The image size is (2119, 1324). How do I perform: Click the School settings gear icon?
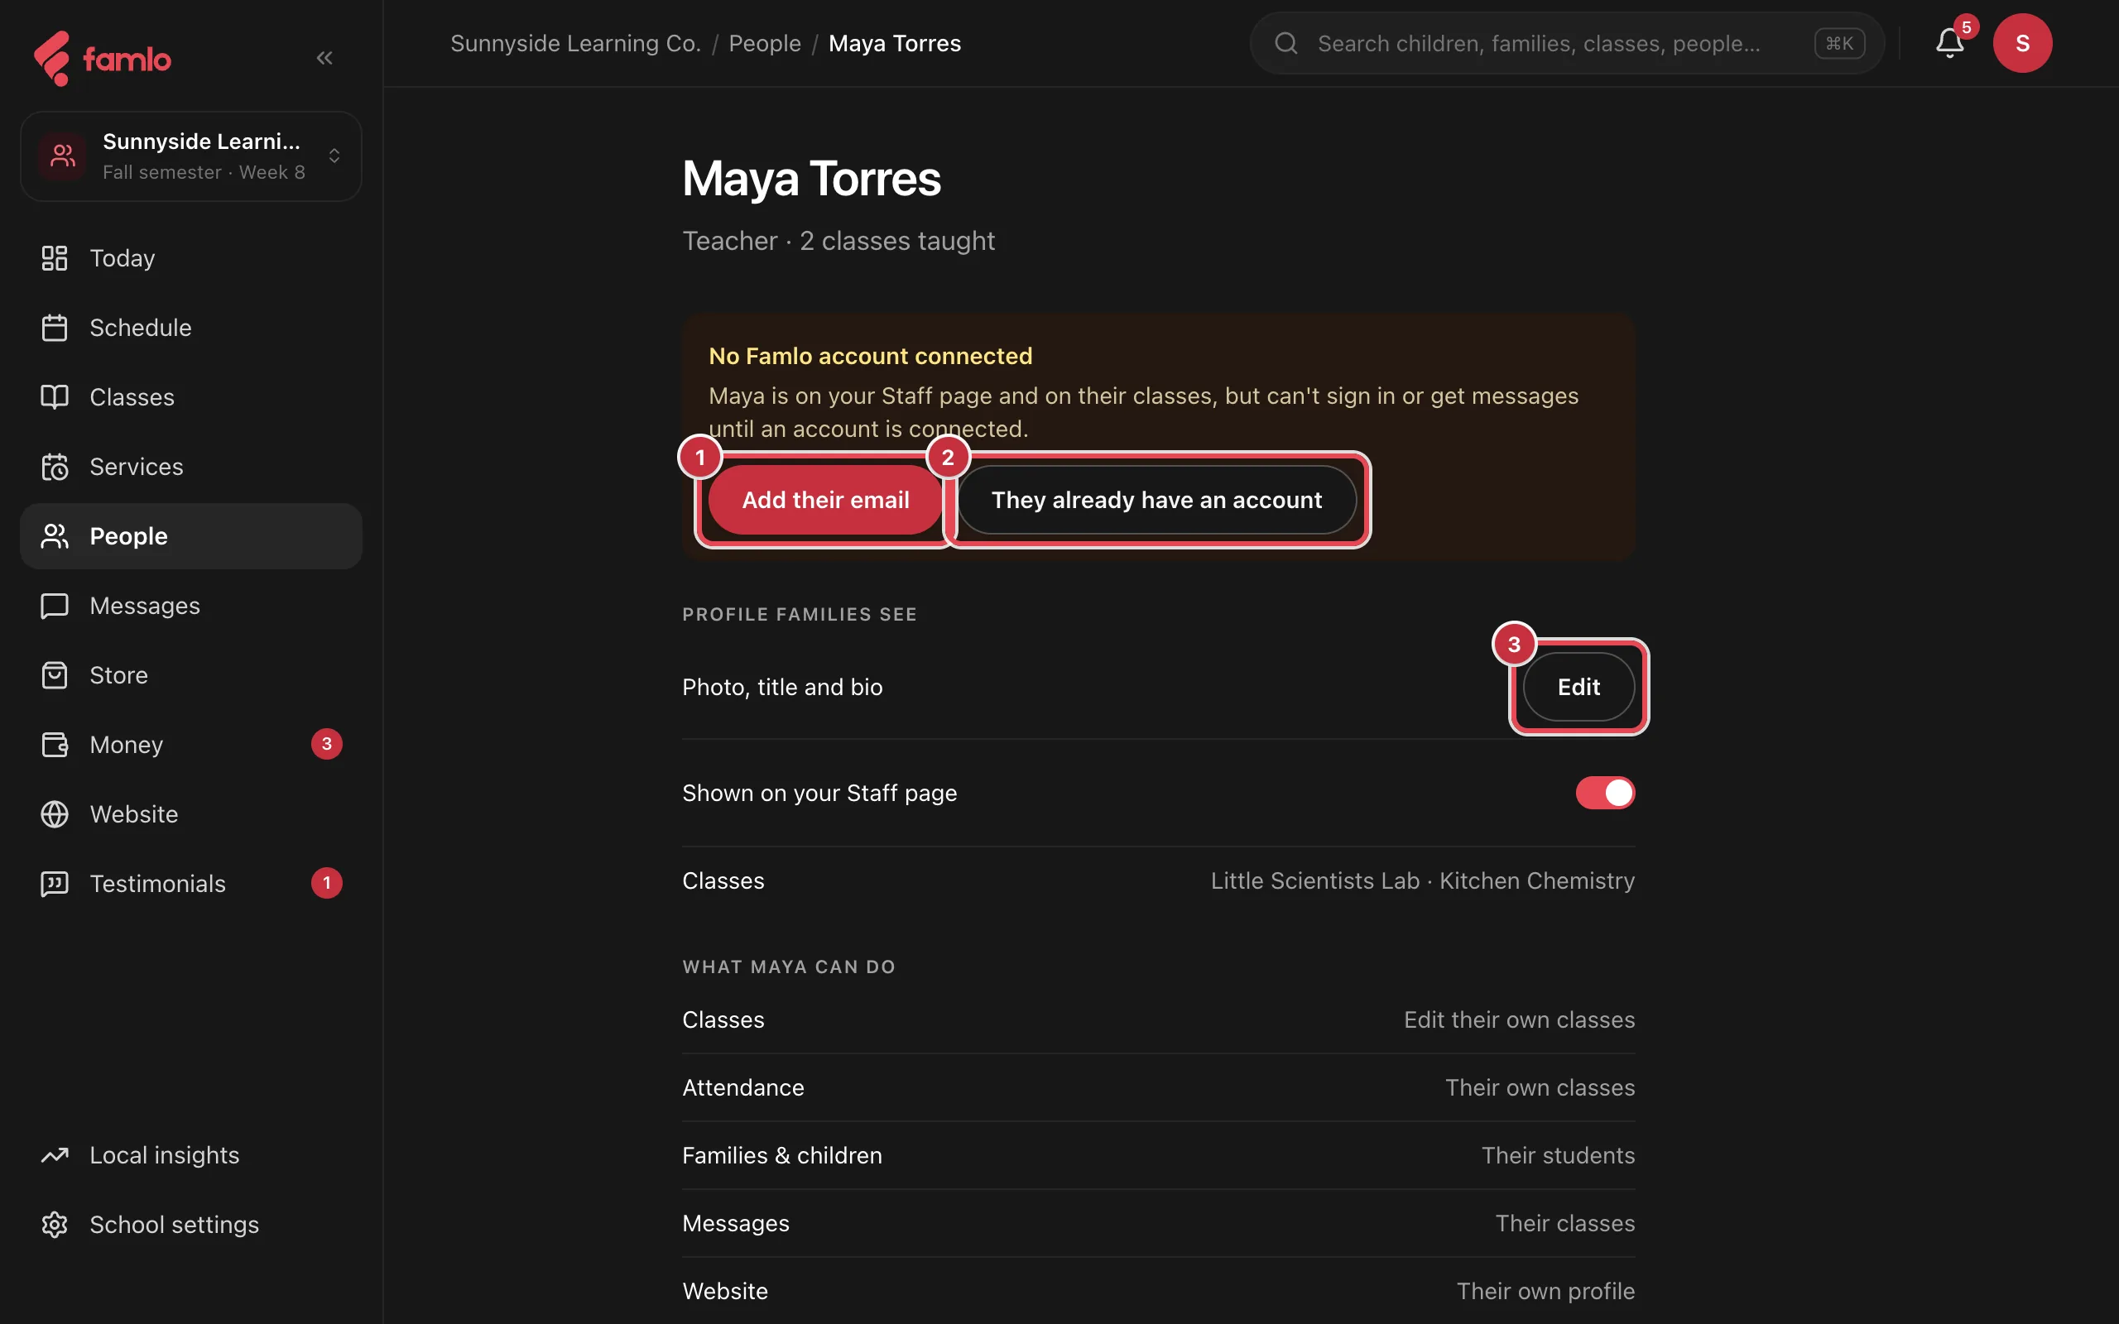click(55, 1224)
